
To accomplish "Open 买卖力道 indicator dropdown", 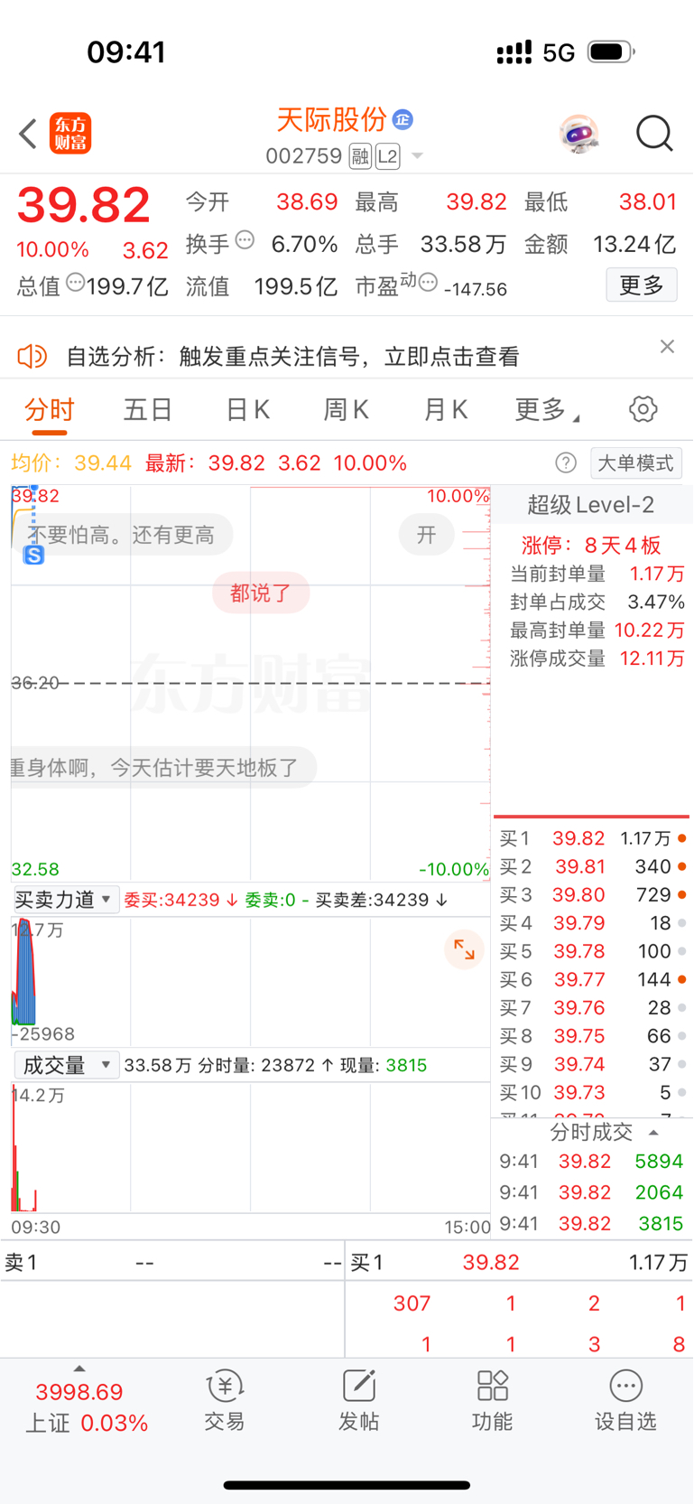I will coord(65,900).
